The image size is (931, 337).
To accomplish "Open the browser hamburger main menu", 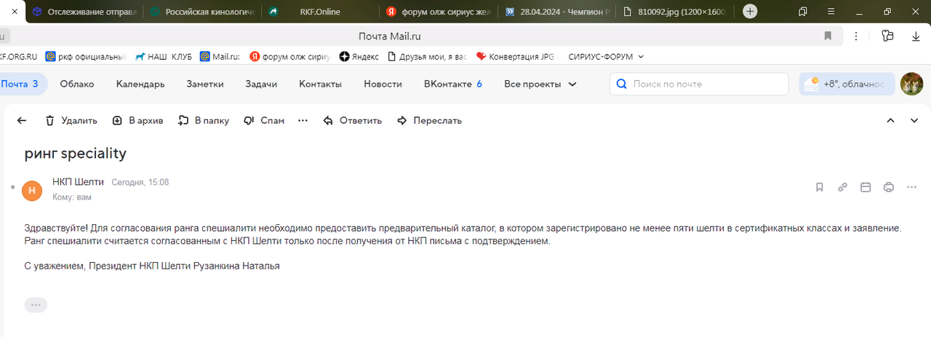I will 831,12.
